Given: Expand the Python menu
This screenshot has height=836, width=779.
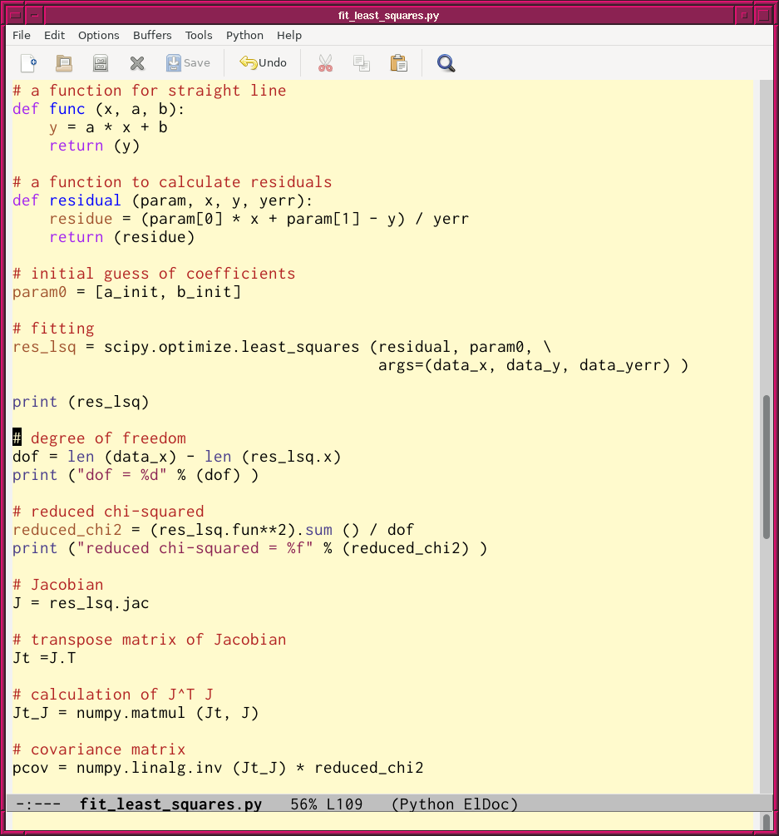Looking at the screenshot, I should click(244, 35).
